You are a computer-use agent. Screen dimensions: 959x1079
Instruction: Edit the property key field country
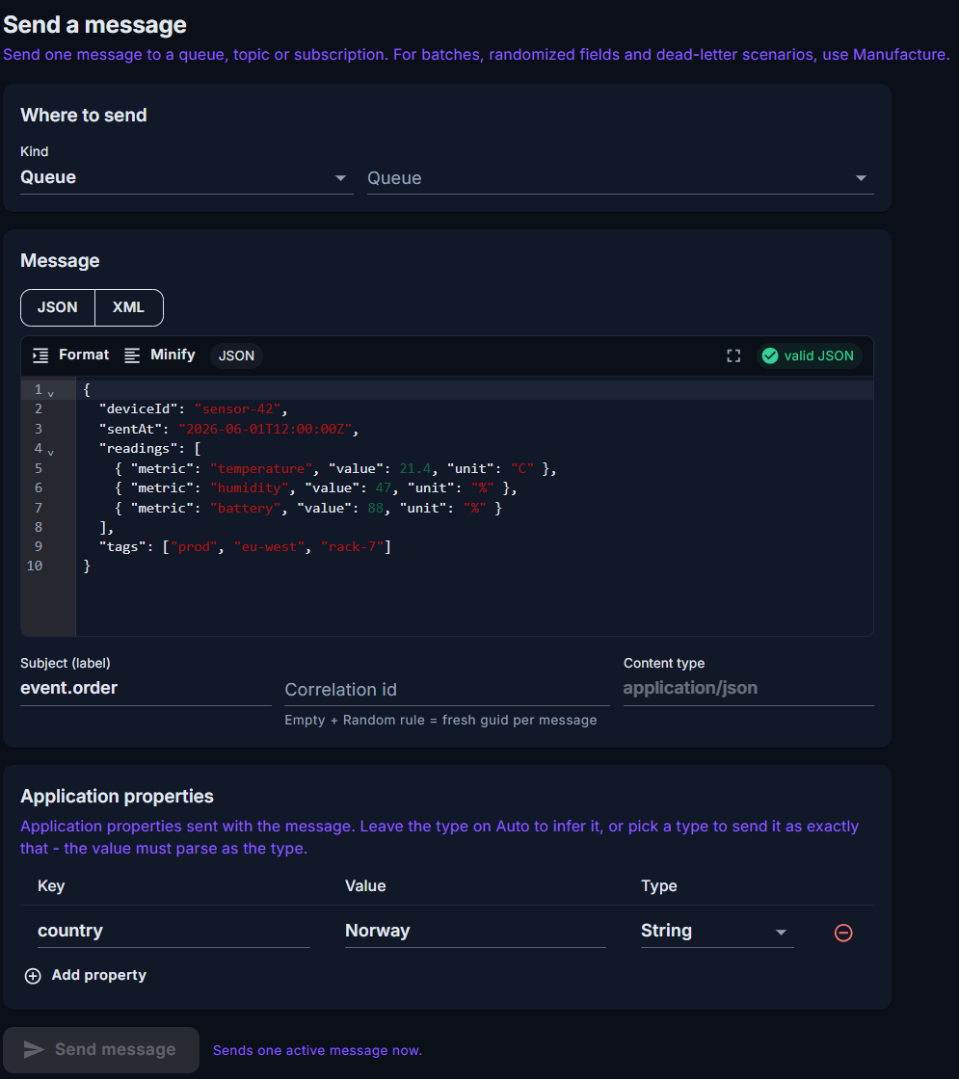click(173, 931)
